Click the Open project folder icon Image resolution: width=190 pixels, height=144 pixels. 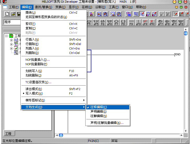coord(13,14)
